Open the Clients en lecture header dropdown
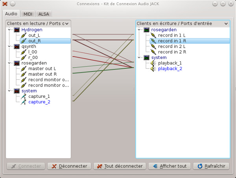The height and width of the screenshot is (178, 236). coord(68,24)
